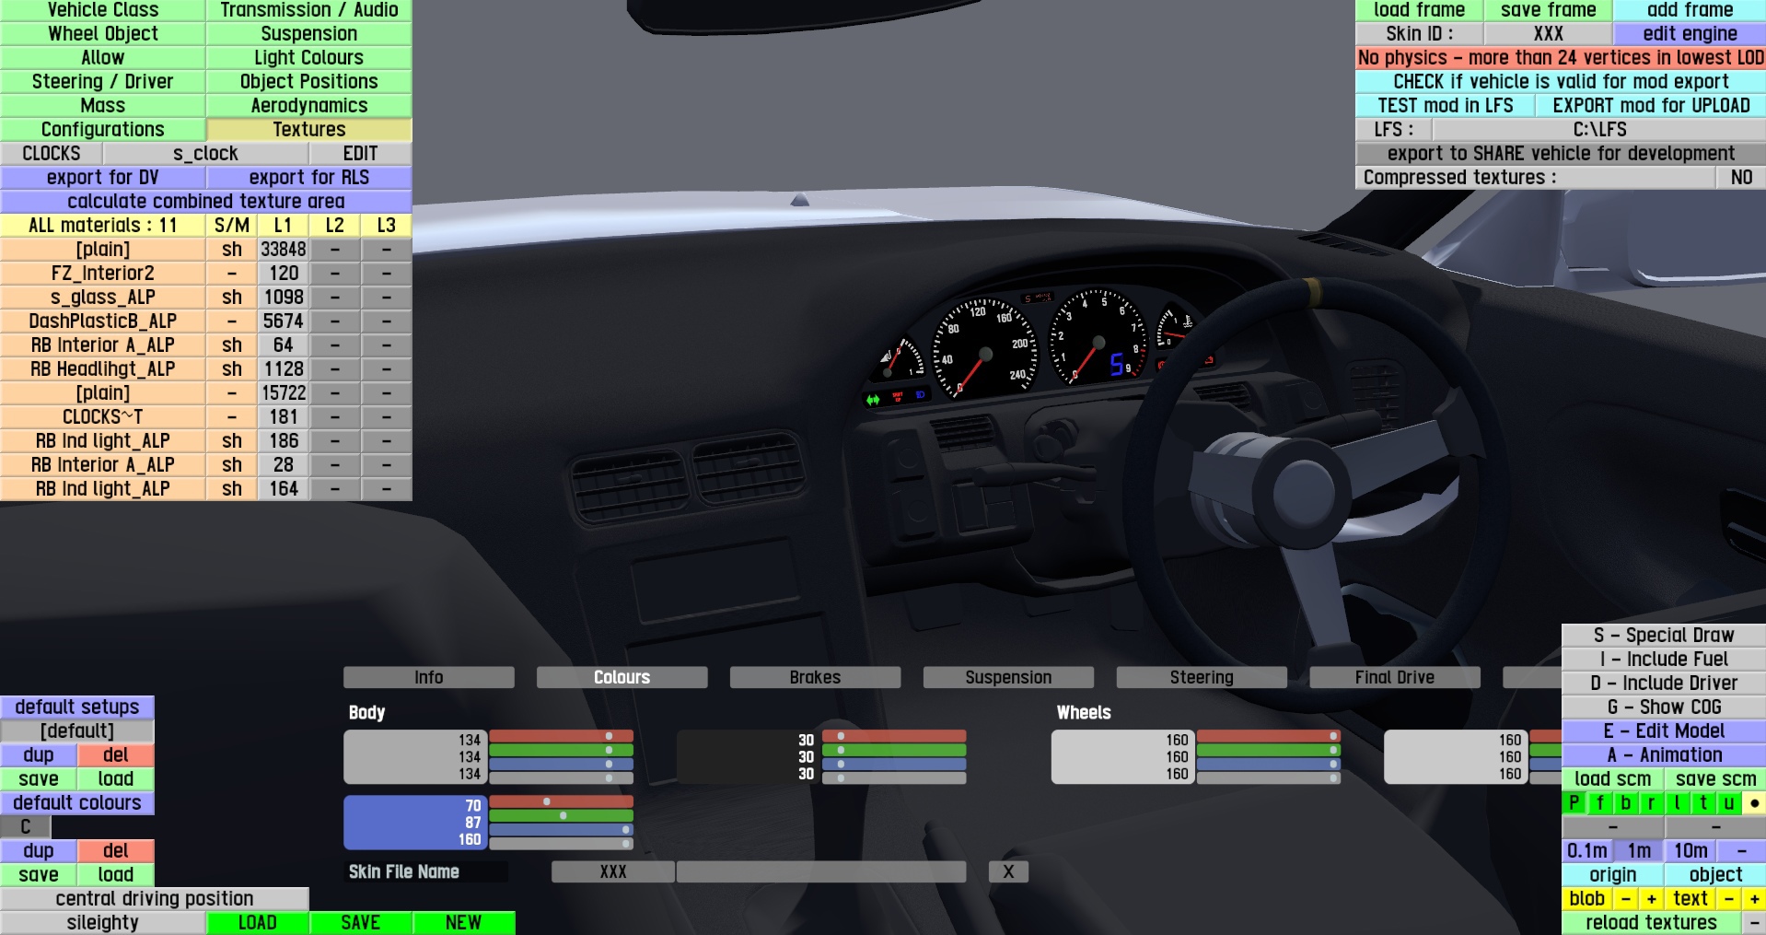Click save scm
The image size is (1766, 935).
tap(1715, 778)
